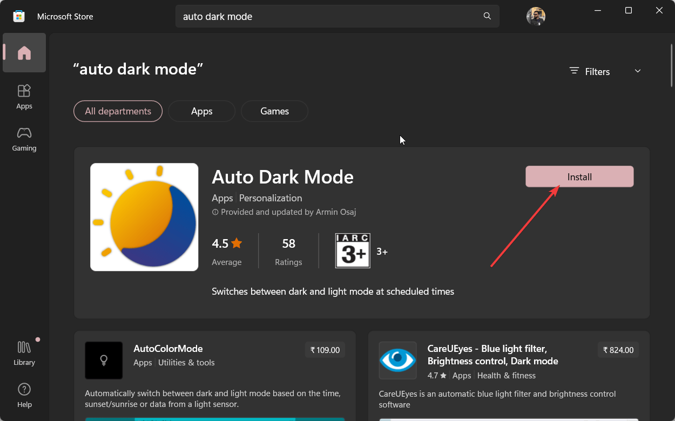The height and width of the screenshot is (421, 675).
Task: Click Utilities & tools category text
Action: pos(186,363)
